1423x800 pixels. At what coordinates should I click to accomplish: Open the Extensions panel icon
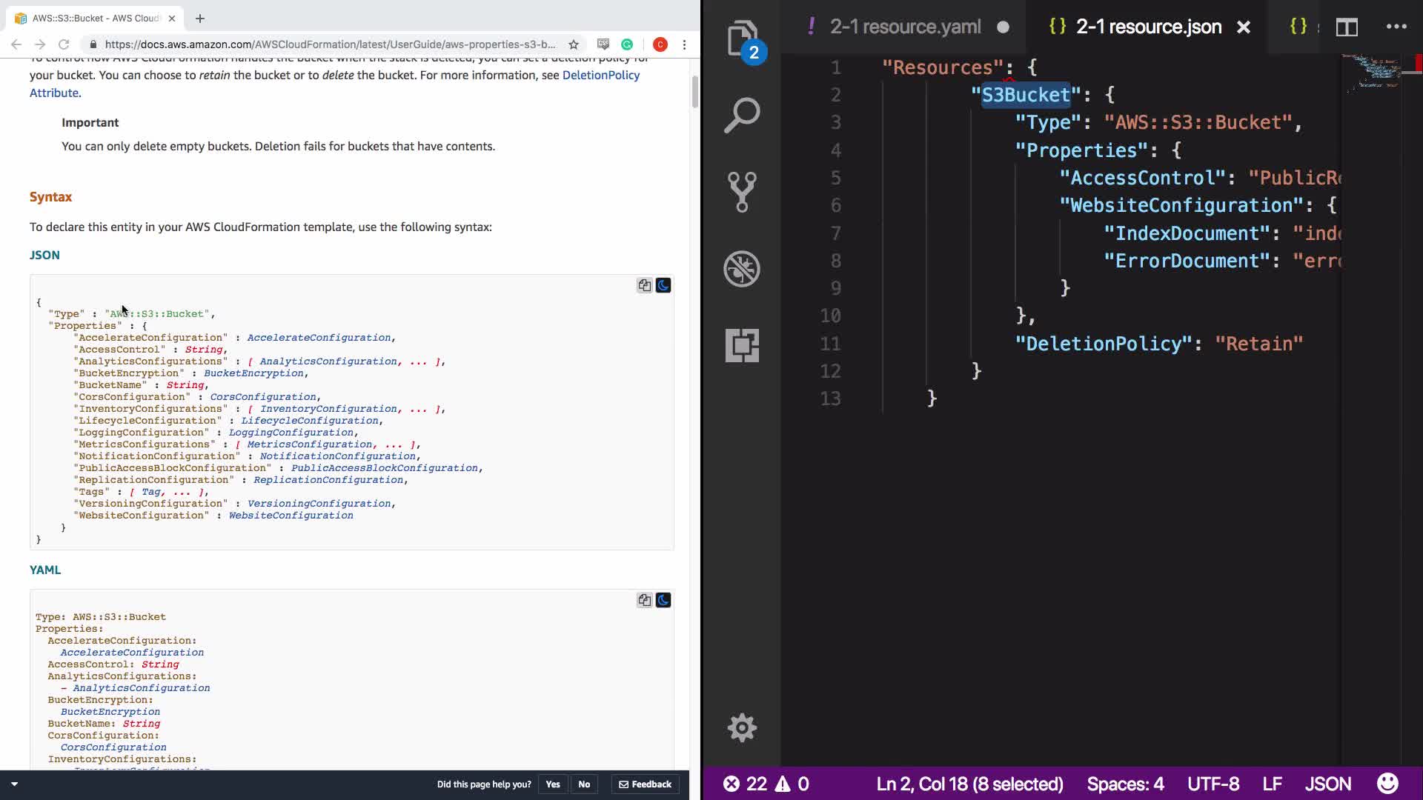tap(741, 345)
